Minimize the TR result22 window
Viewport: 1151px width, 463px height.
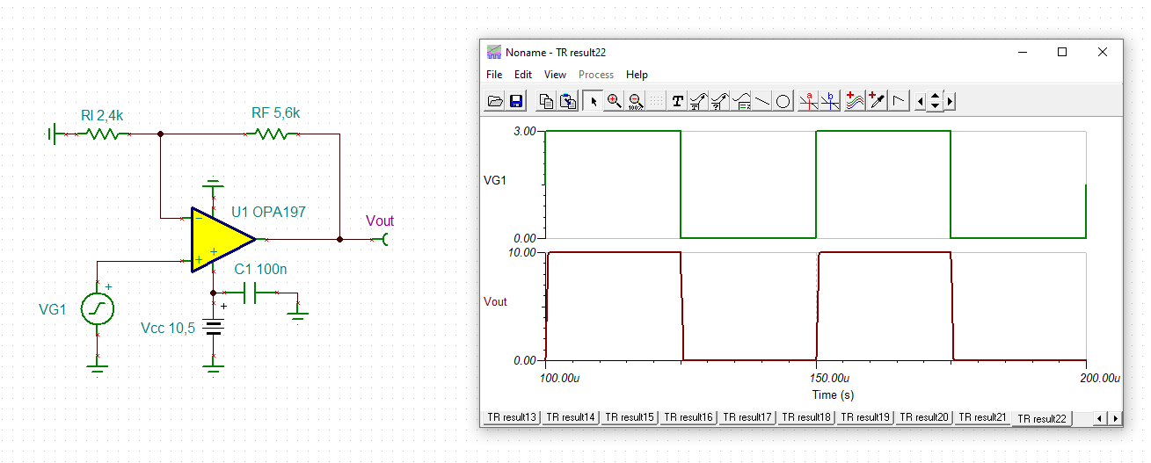tap(1022, 52)
